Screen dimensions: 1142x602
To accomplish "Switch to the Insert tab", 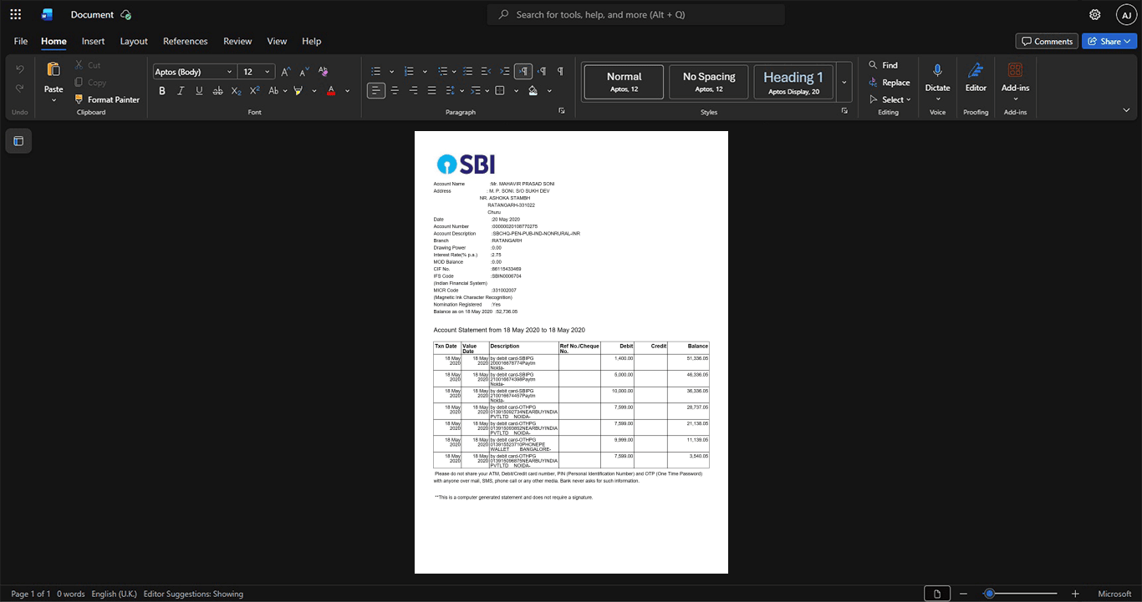I will 93,41.
